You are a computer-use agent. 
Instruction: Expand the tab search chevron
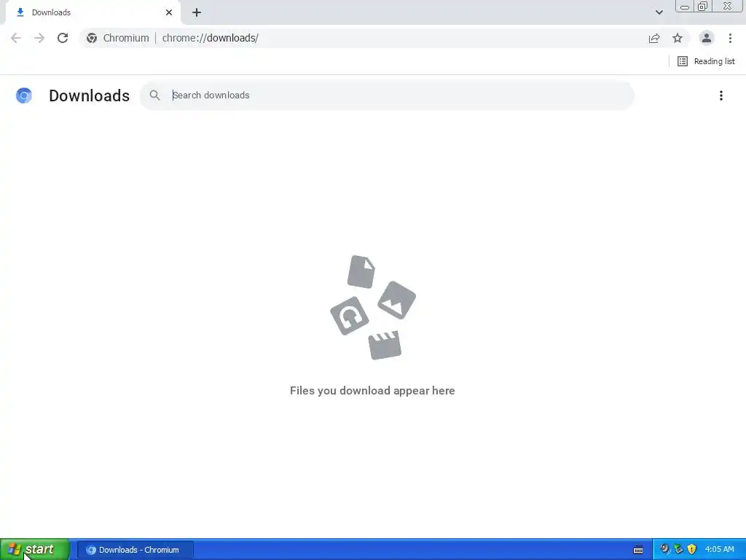coord(659,12)
